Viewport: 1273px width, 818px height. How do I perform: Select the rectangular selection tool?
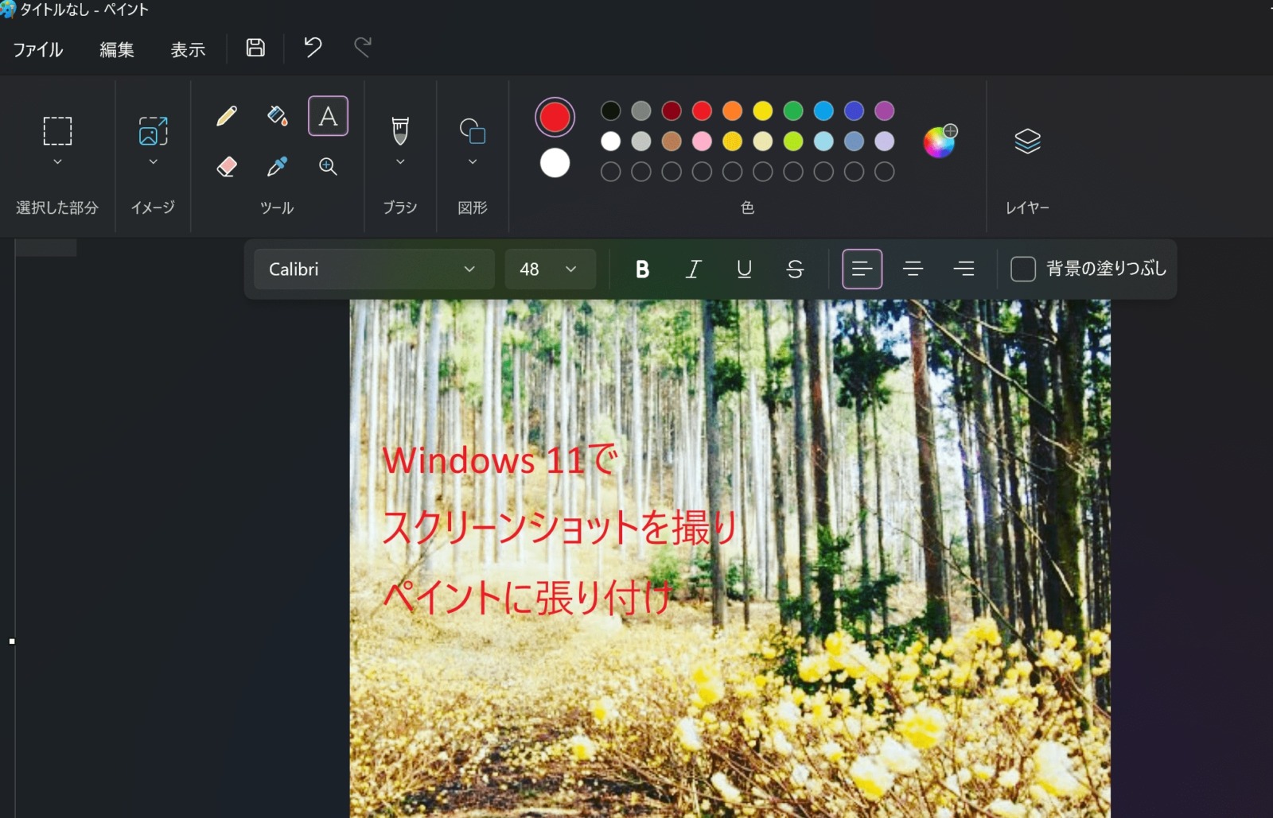coord(57,130)
